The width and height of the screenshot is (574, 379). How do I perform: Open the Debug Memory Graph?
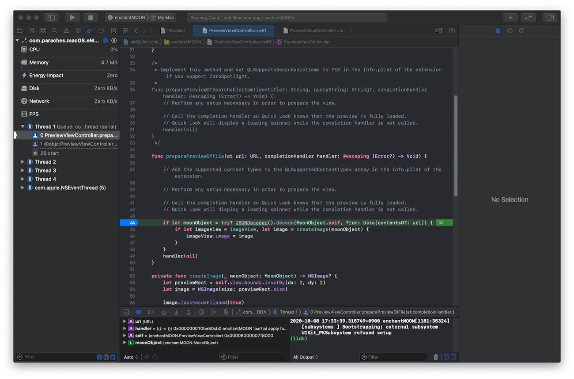coord(214,312)
